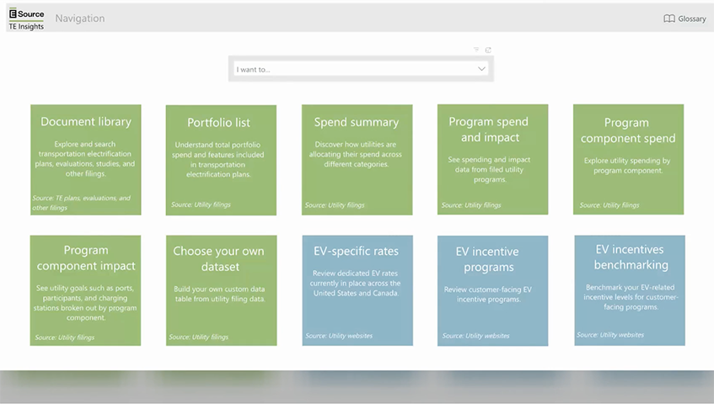Select the Spend summary tile

click(x=357, y=160)
